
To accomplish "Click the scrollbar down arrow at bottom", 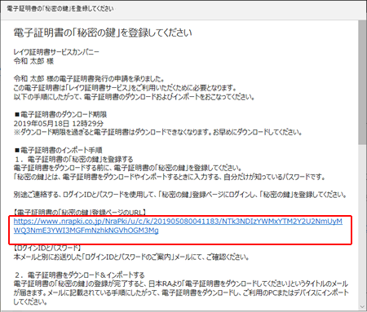I will click(x=362, y=307).
